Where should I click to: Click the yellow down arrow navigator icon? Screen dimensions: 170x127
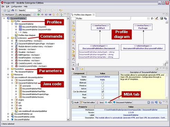pyautogui.click(x=57, y=14)
